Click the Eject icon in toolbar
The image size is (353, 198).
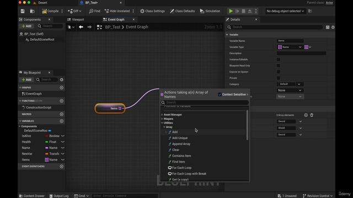tap(250, 11)
